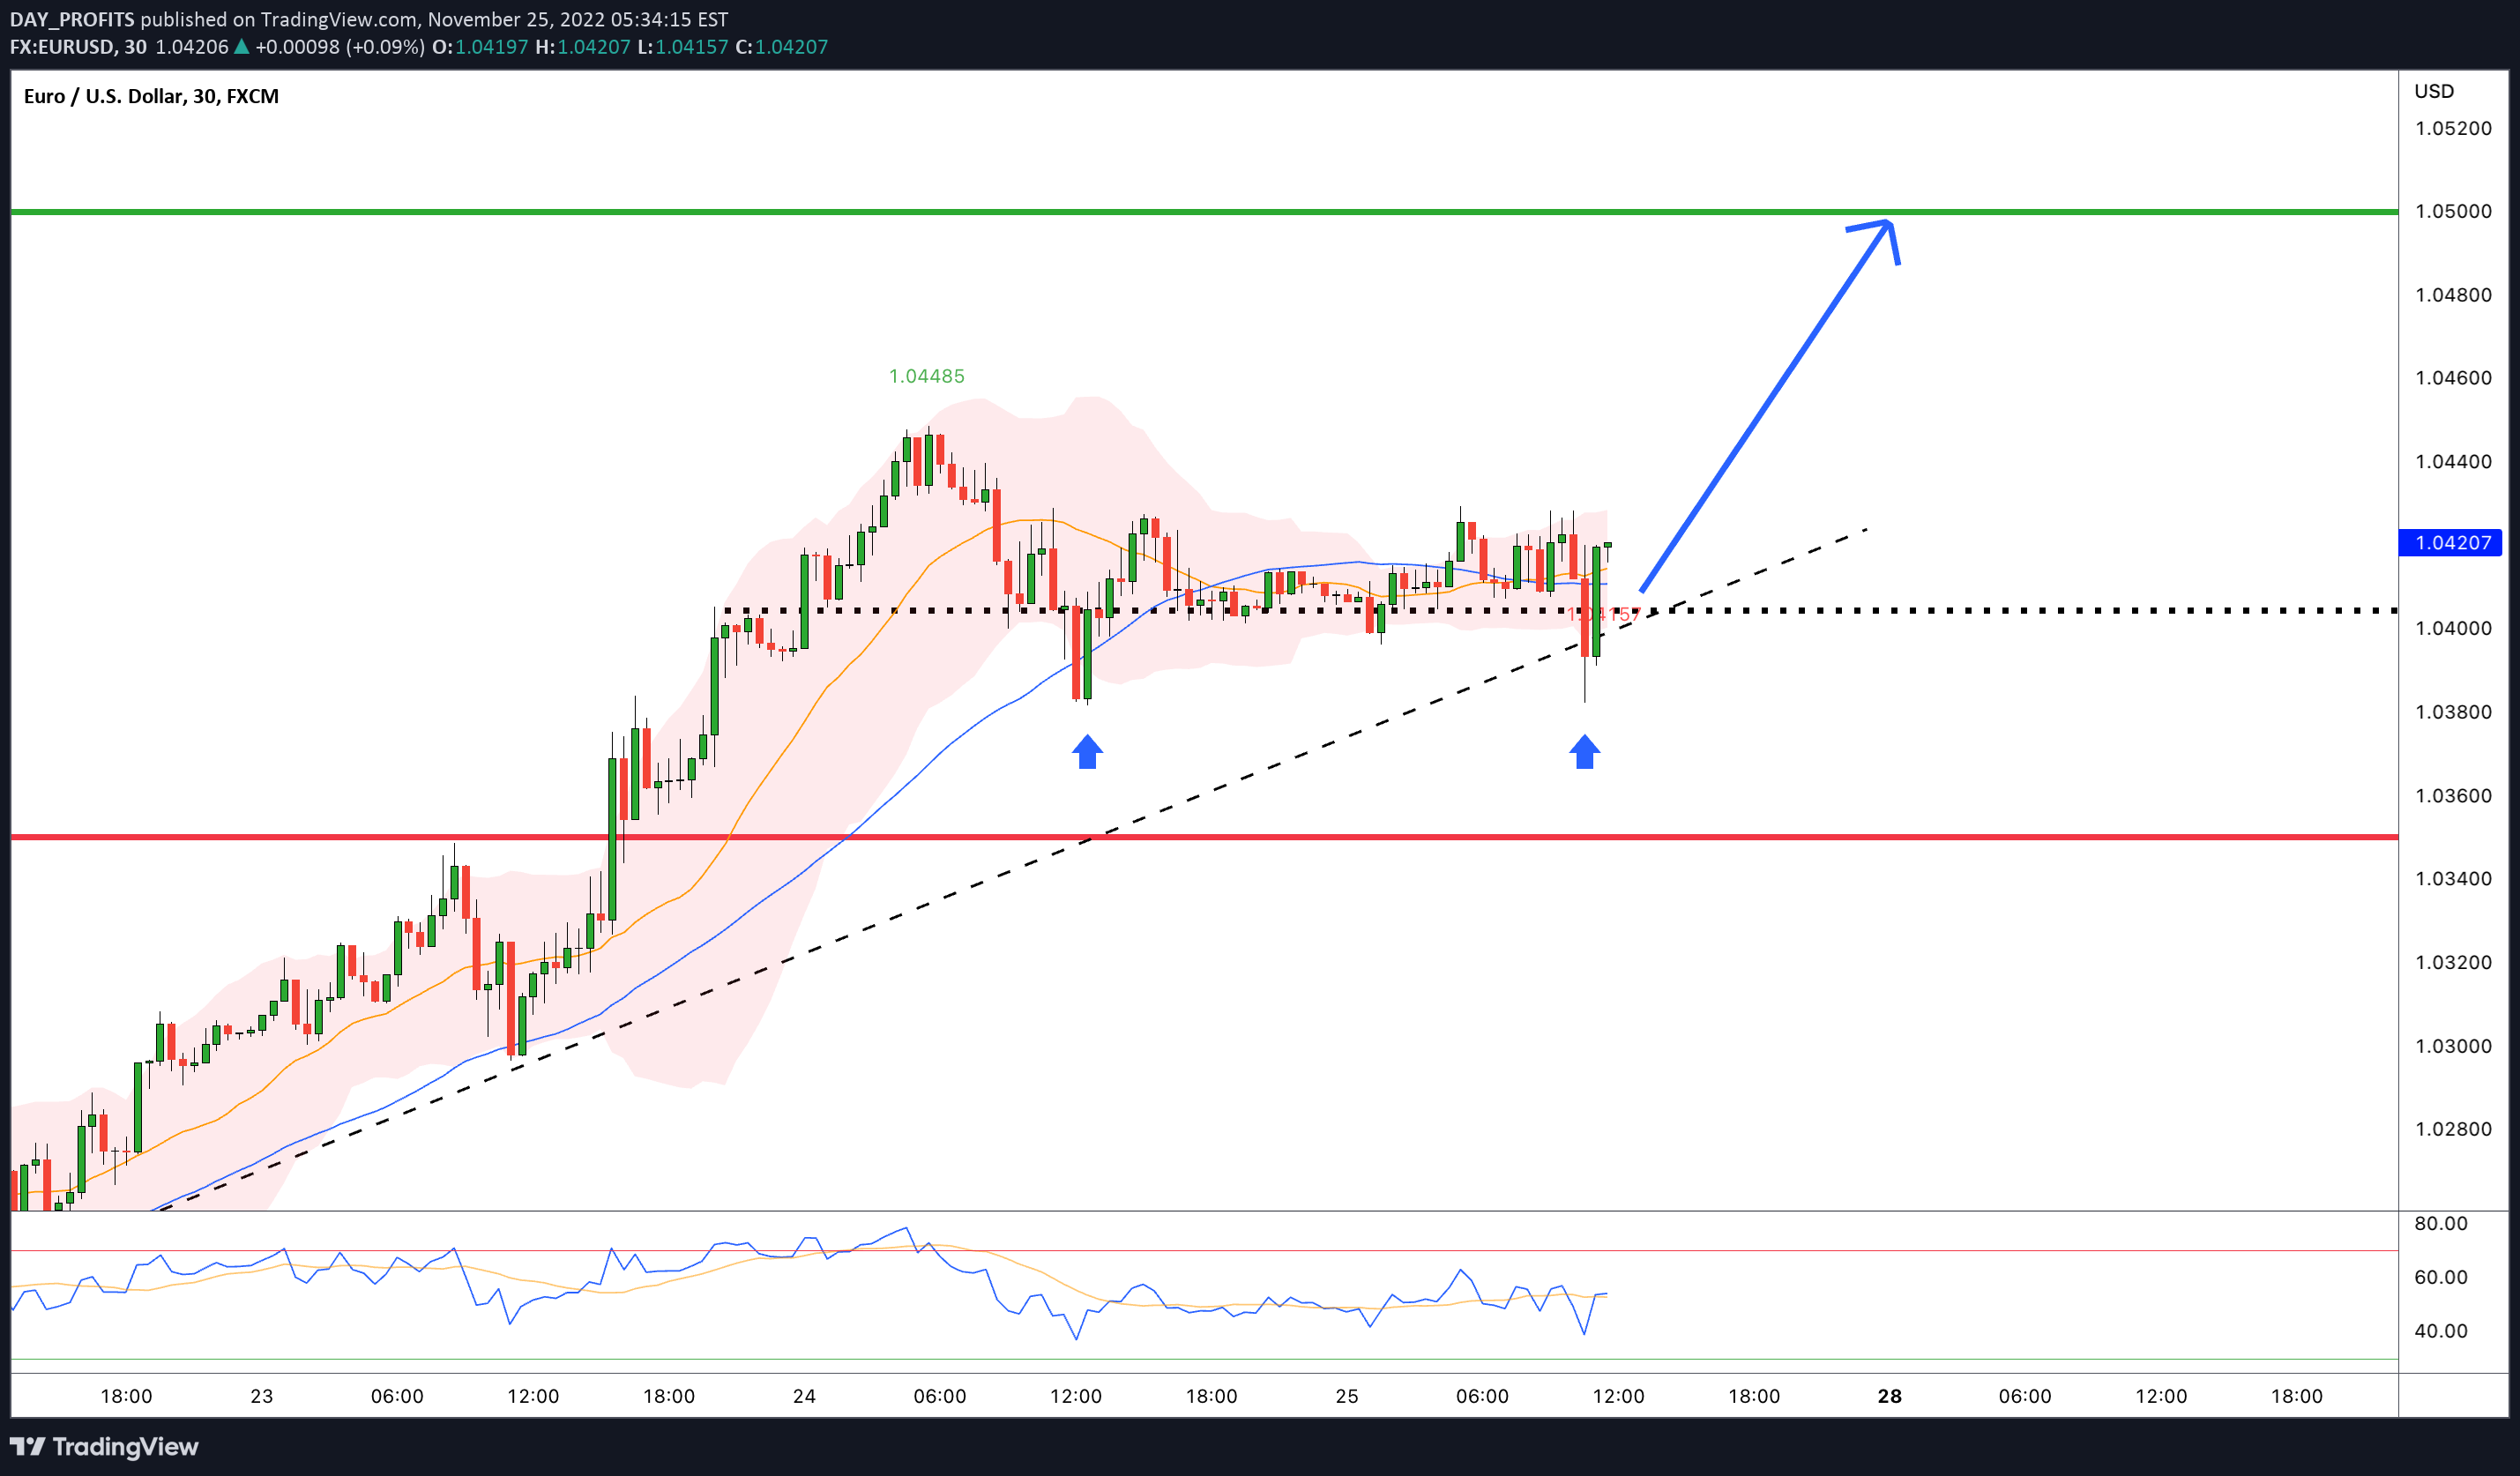Viewport: 2520px width, 1476px height.
Task: Click the DAY_PROFITS author name
Action: pos(72,19)
